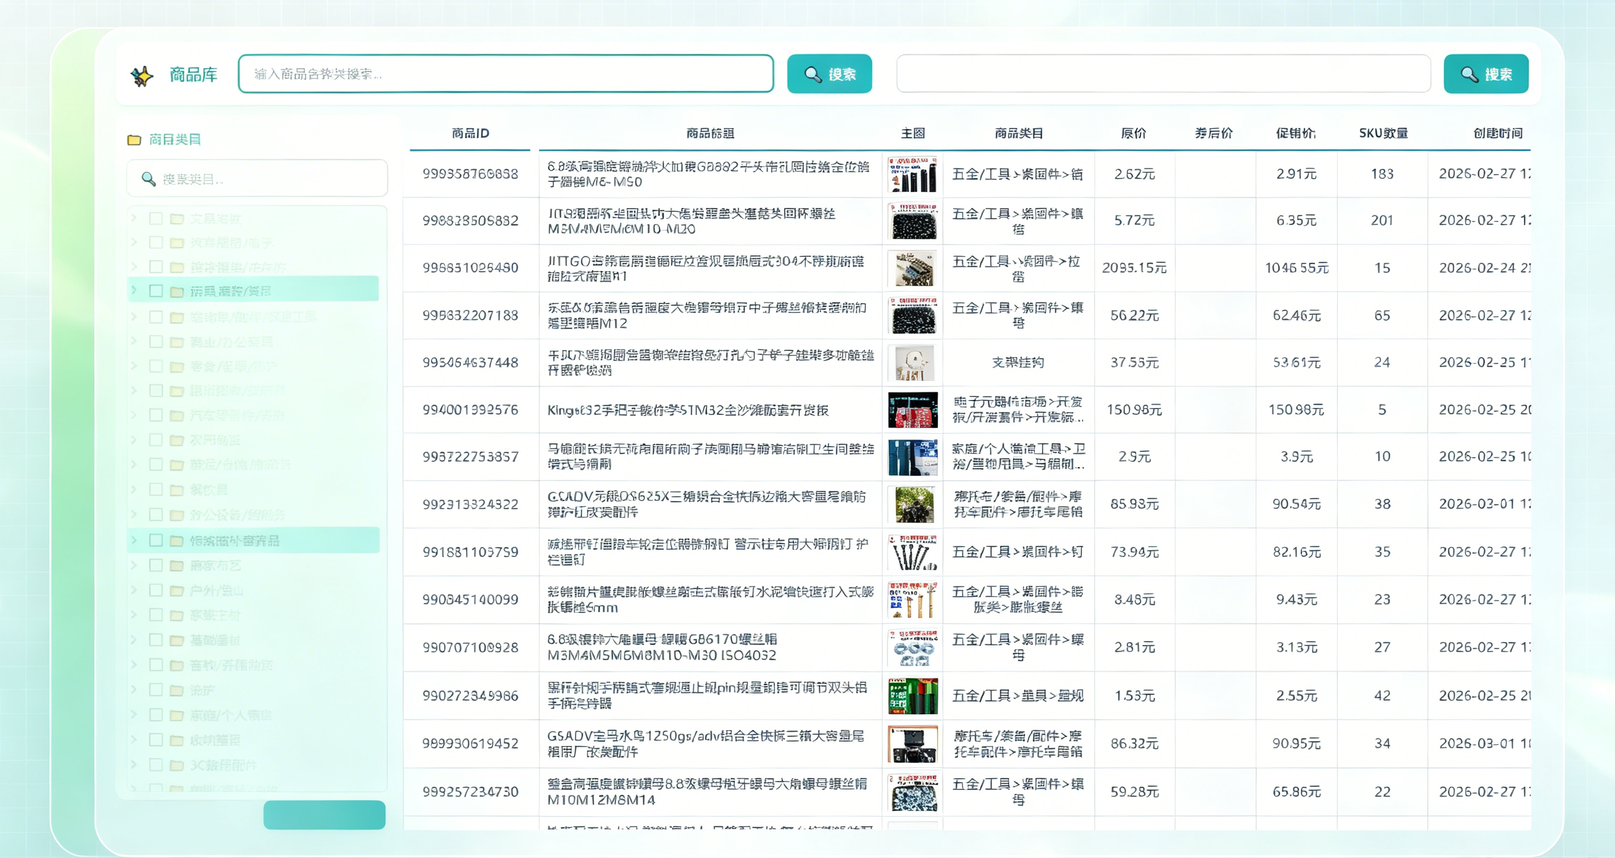Click the left teal search button
Image resolution: width=1615 pixels, height=858 pixels.
click(x=830, y=74)
